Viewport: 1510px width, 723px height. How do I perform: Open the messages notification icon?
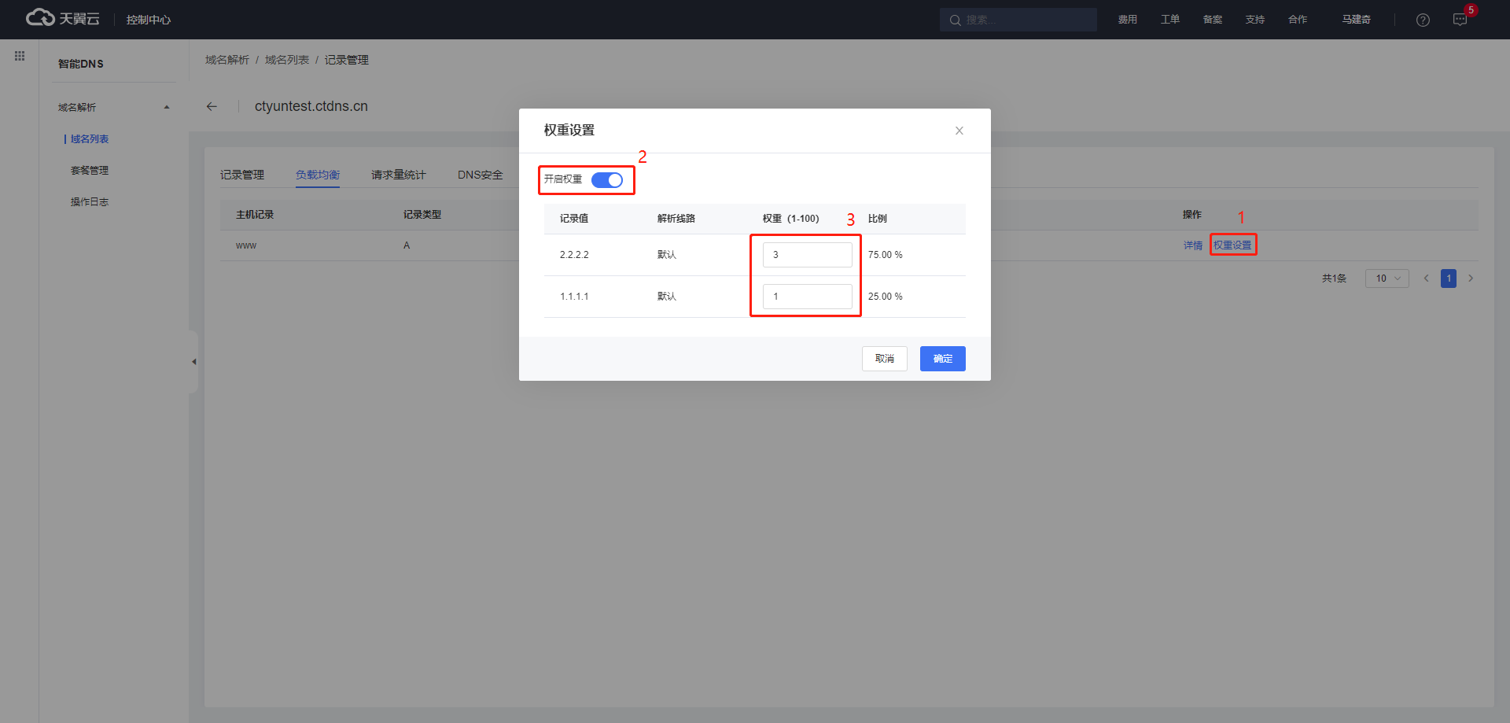[x=1460, y=20]
